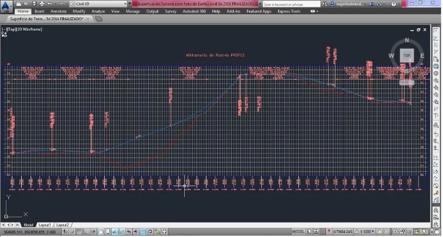Switch to the Layout2 tab

coord(62,225)
